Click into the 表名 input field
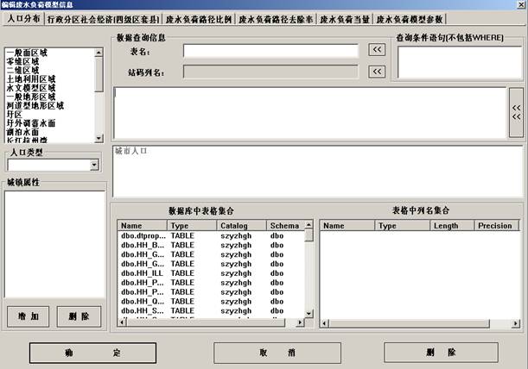 coord(270,51)
